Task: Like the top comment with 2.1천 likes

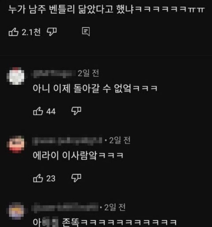Action: 13,32
